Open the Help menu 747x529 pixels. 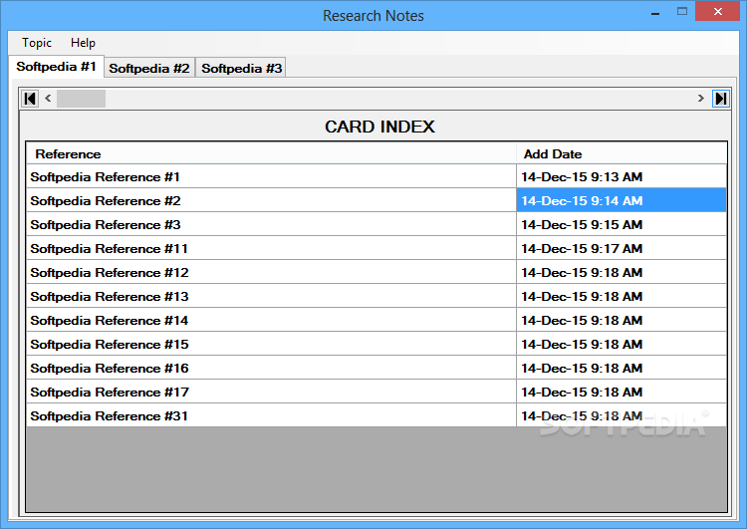(83, 43)
